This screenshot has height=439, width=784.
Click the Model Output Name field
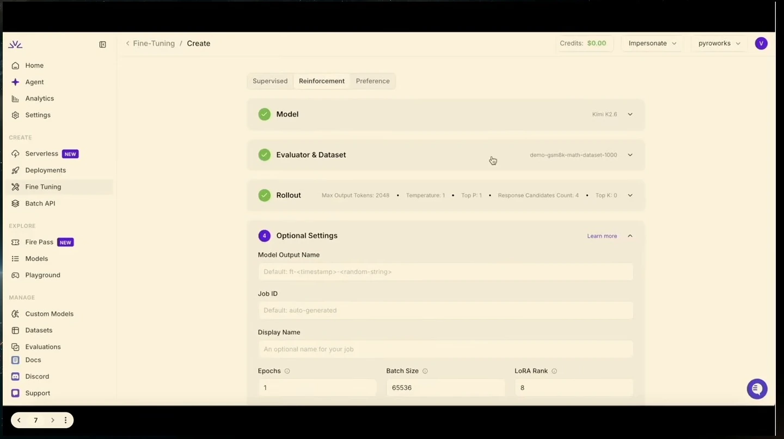click(445, 272)
